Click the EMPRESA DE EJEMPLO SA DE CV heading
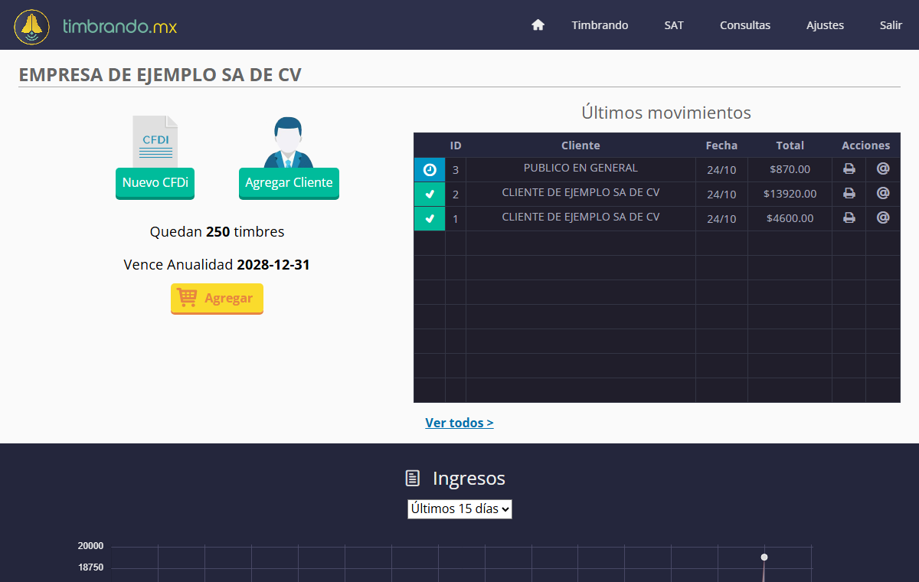This screenshot has height=582, width=919. coord(160,74)
